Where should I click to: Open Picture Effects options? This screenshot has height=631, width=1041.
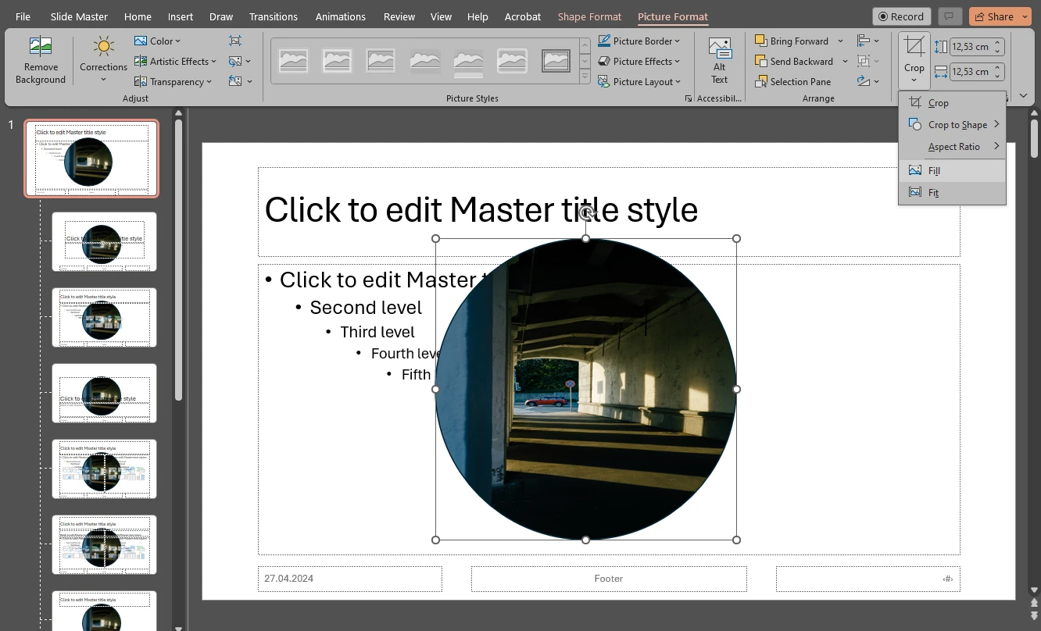coord(639,61)
